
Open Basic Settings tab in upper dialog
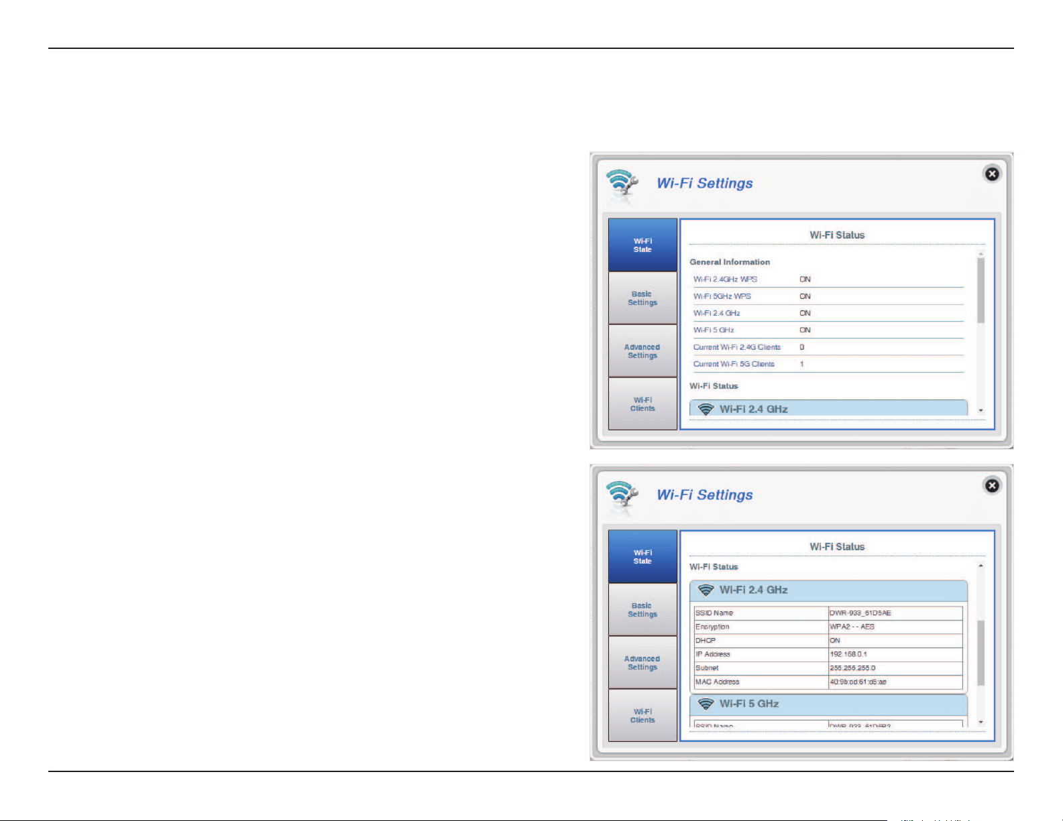(642, 298)
